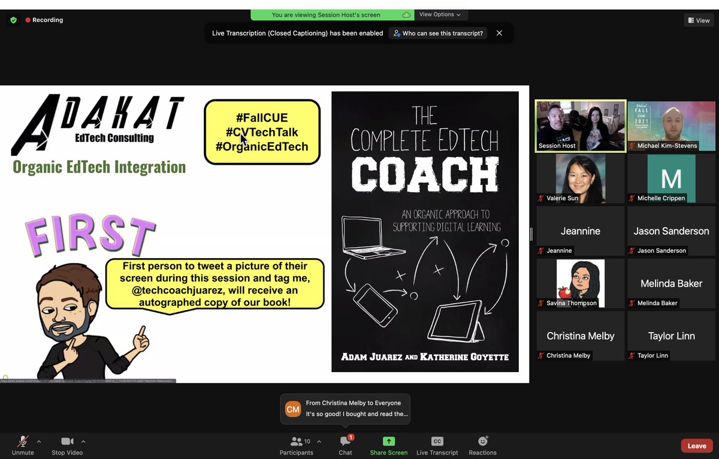
Task: Select Taylor Linn participant tile
Action: (x=671, y=336)
